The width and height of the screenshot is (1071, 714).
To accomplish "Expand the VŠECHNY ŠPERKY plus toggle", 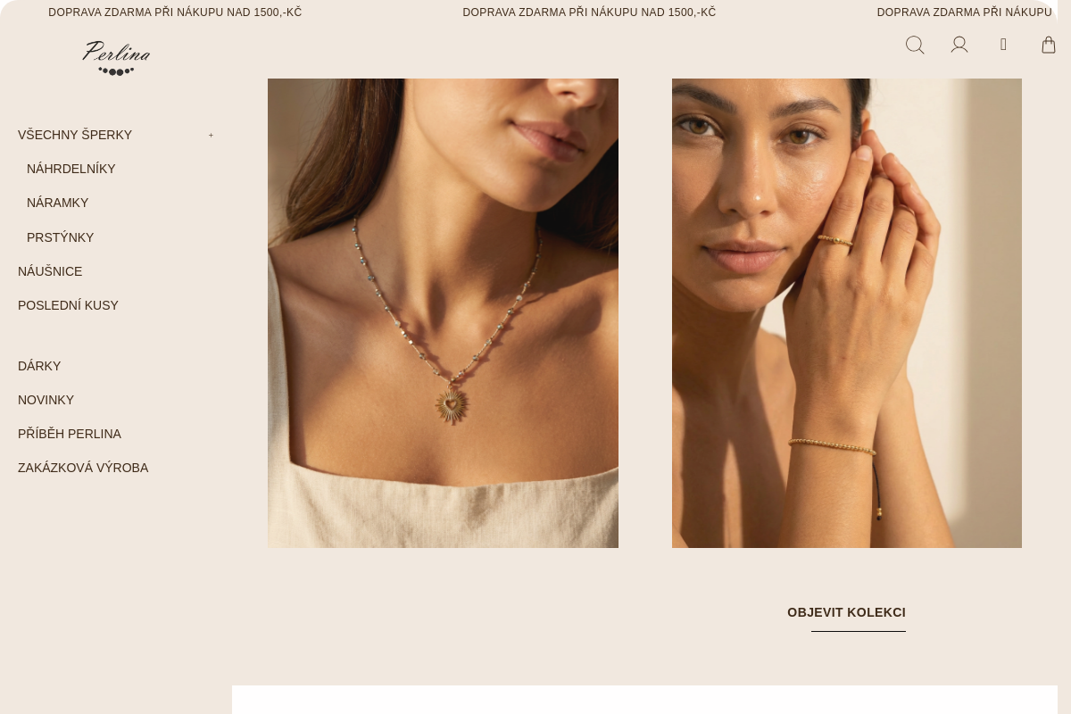I will pyautogui.click(x=212, y=135).
